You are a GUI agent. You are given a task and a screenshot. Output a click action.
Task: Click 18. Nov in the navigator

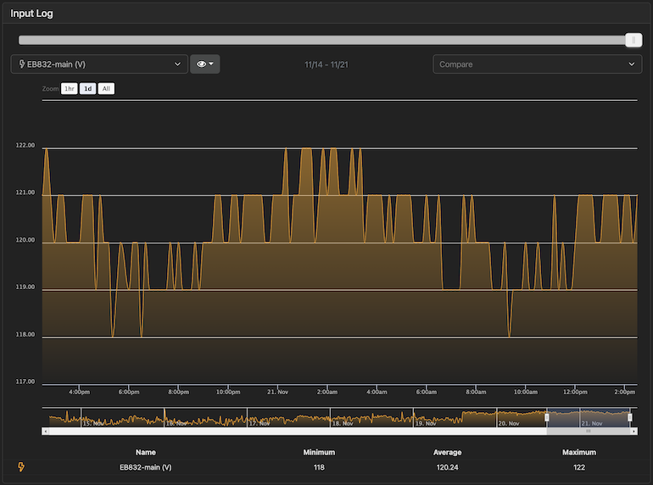[x=343, y=423]
